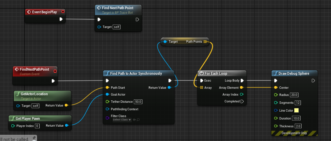Select the For Each Loop node header
This screenshot has height=141, width=331.
pos(222,73)
